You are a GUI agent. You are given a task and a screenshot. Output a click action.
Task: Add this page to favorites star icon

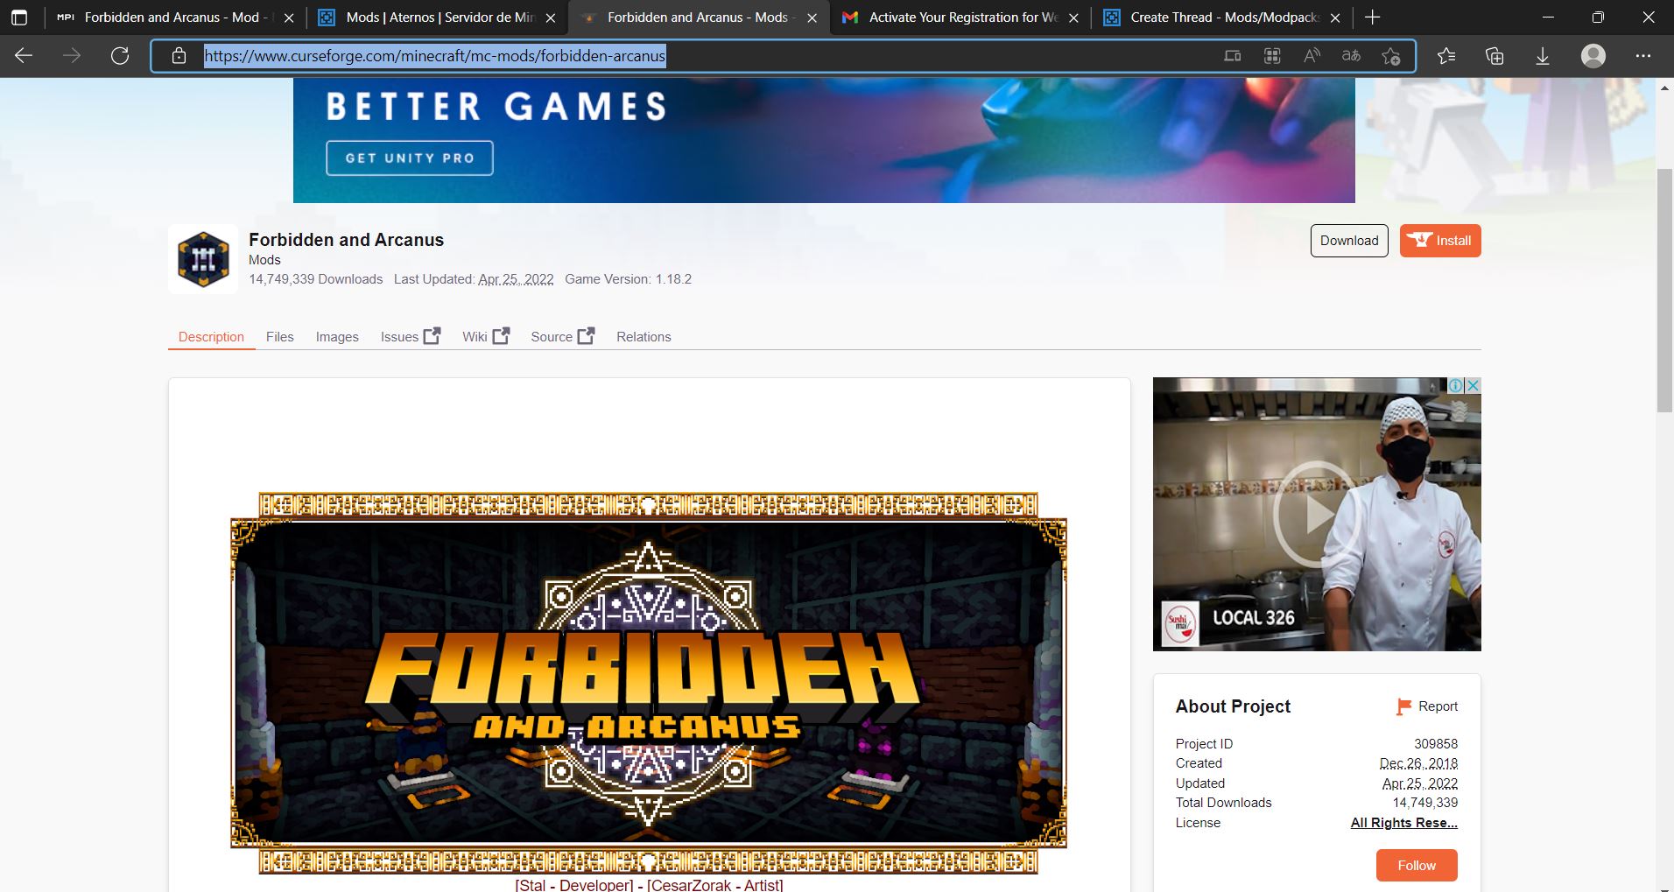(1391, 56)
